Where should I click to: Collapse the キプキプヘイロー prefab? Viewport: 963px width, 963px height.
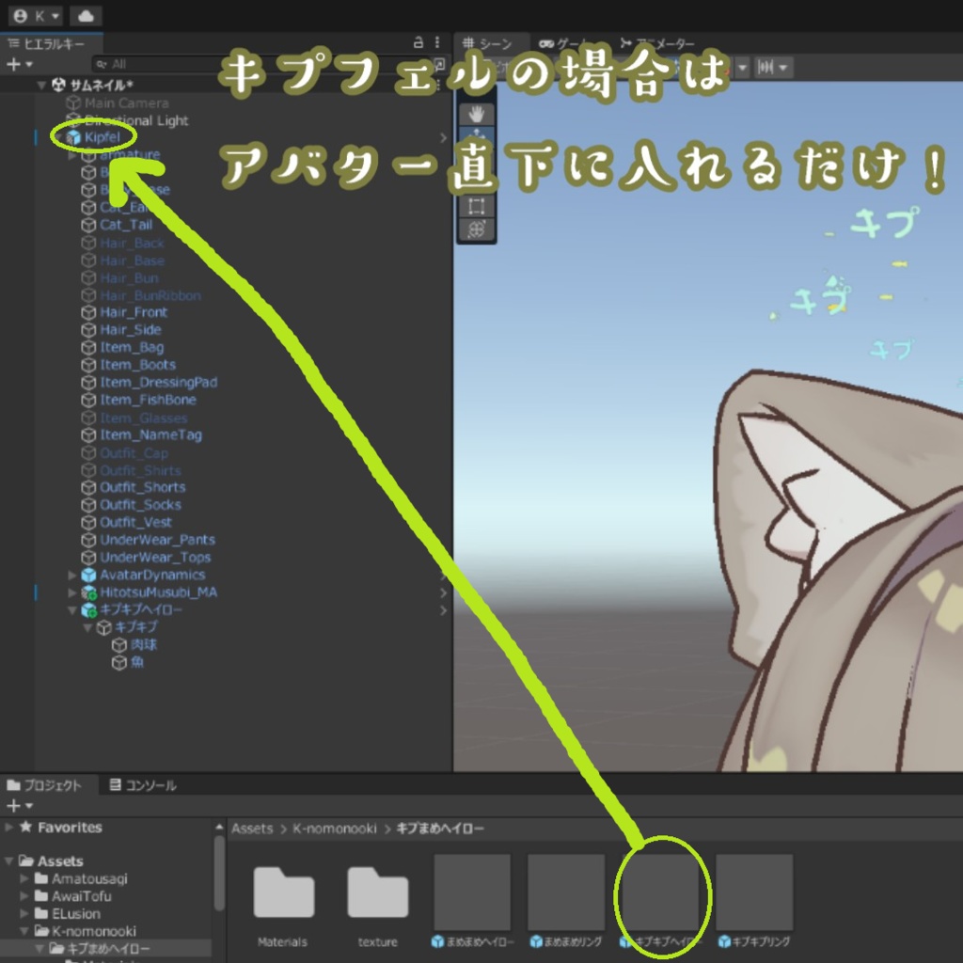[x=71, y=609]
